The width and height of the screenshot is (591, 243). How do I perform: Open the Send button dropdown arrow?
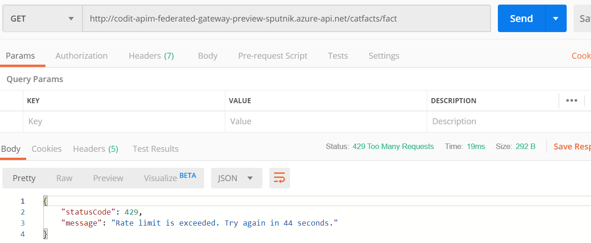point(556,19)
